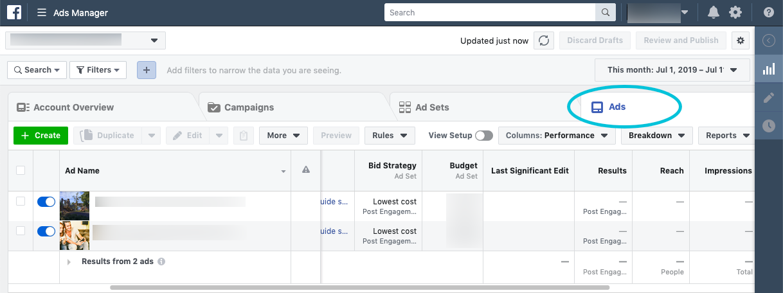Open the date range This month selector
The height and width of the screenshot is (293, 783).
672,70
